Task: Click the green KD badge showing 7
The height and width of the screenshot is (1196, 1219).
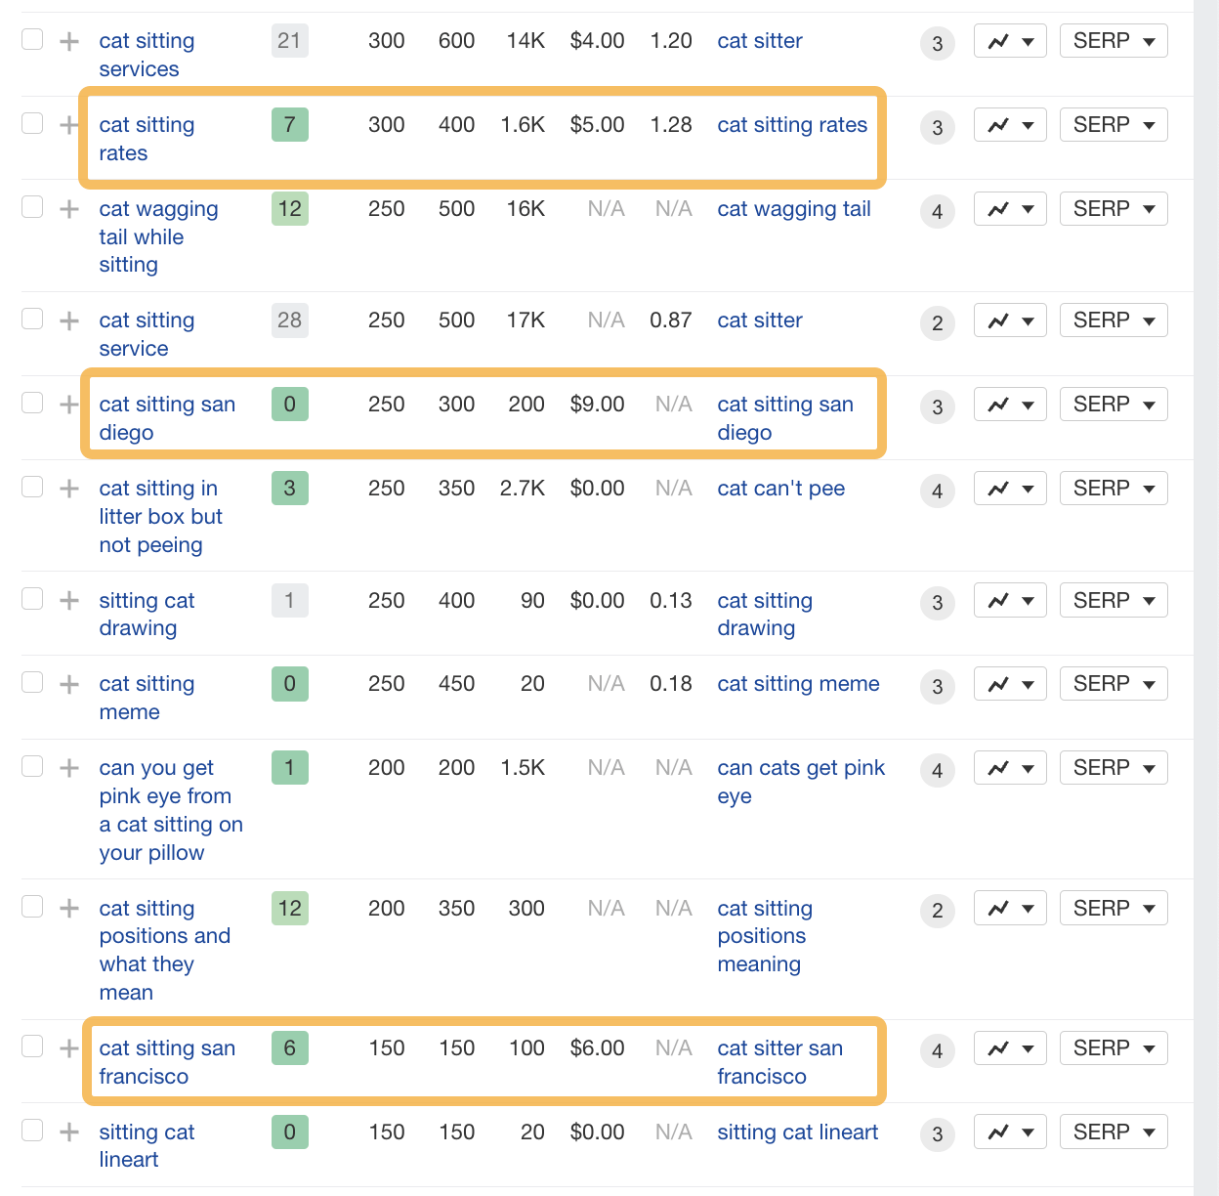Action: pos(289,124)
